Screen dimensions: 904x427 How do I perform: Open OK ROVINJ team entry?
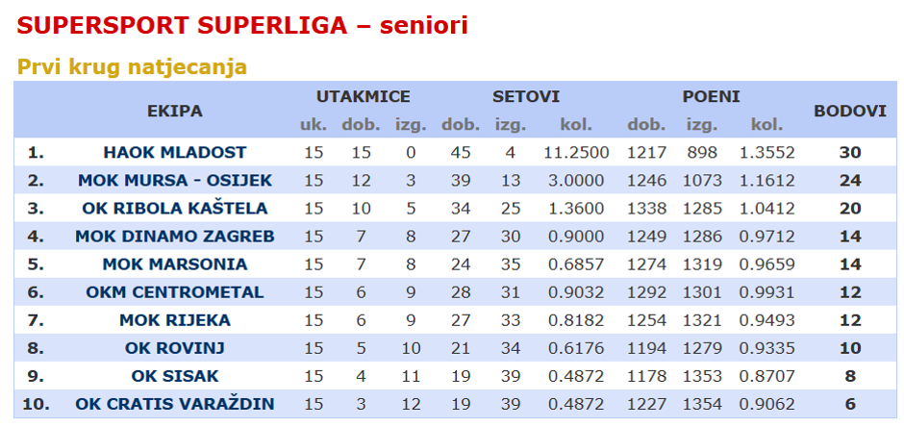175,348
